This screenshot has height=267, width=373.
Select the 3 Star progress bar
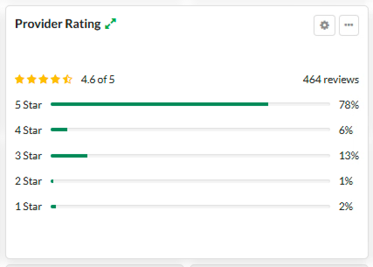[x=190, y=155]
